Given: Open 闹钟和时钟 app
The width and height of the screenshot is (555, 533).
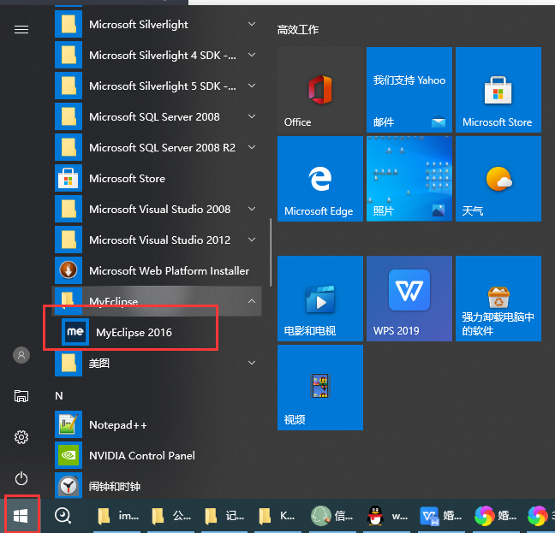Looking at the screenshot, I should coord(158,486).
